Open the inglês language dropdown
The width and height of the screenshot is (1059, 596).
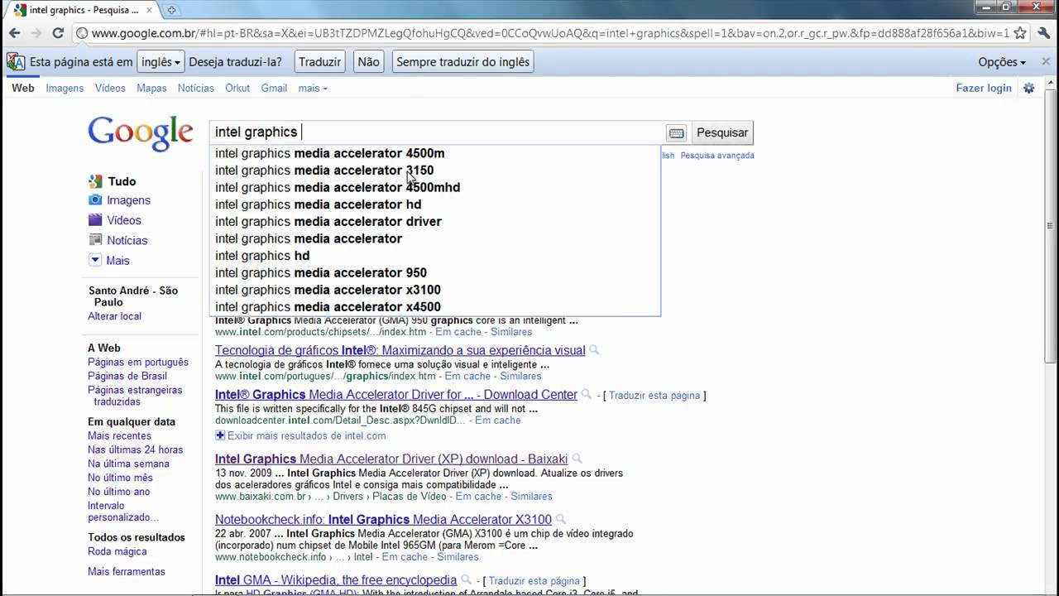161,62
